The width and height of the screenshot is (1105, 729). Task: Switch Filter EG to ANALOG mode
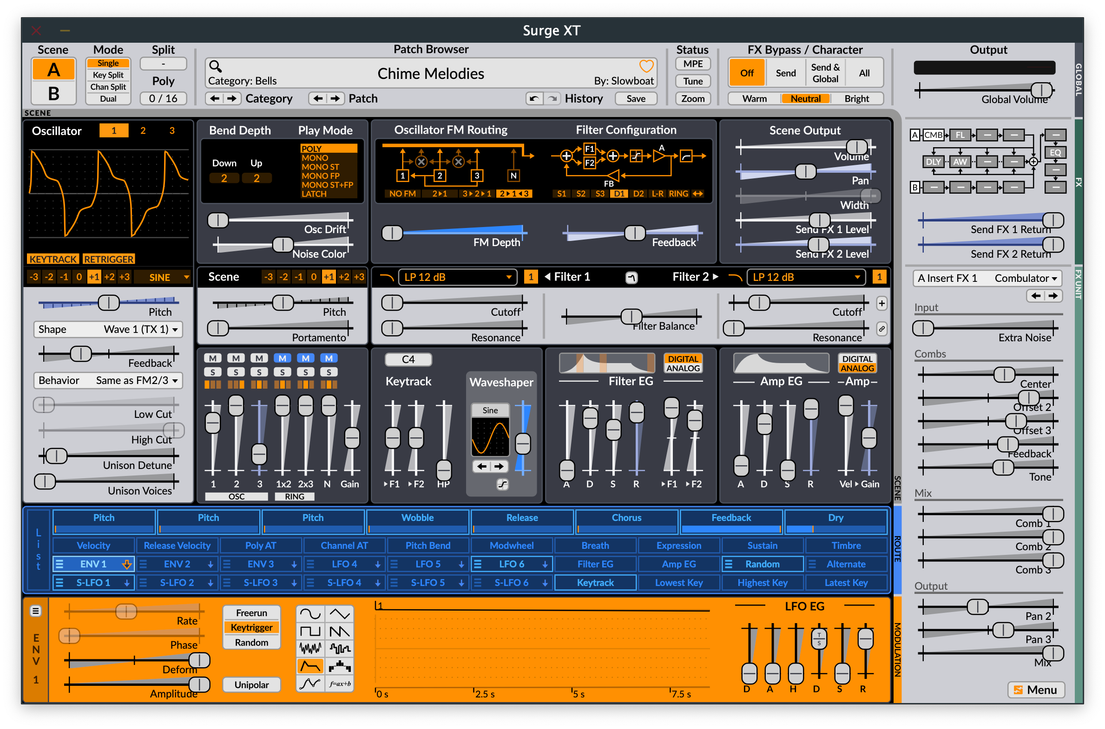tap(683, 368)
